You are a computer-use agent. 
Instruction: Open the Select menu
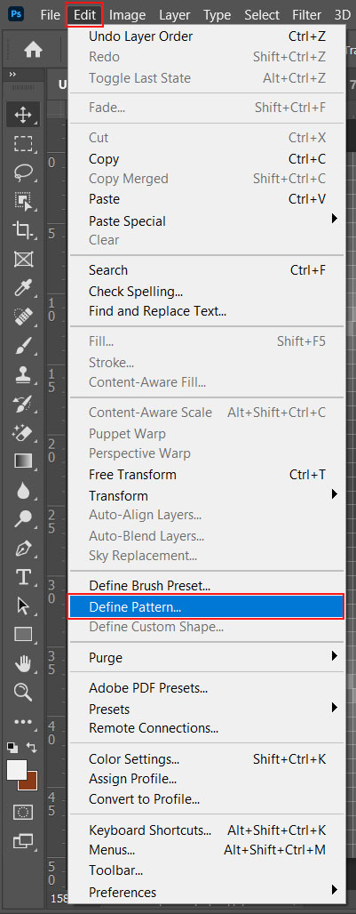pos(262,14)
